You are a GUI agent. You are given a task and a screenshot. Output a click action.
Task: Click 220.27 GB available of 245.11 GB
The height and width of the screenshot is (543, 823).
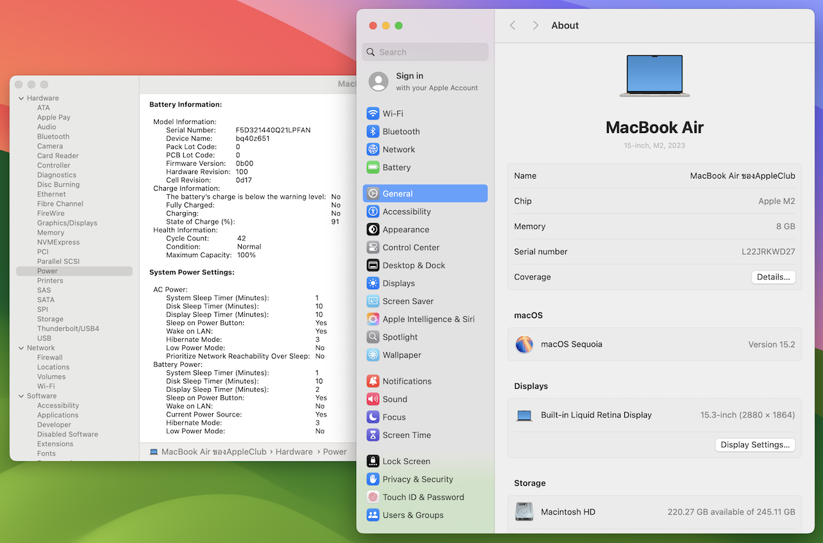click(732, 512)
